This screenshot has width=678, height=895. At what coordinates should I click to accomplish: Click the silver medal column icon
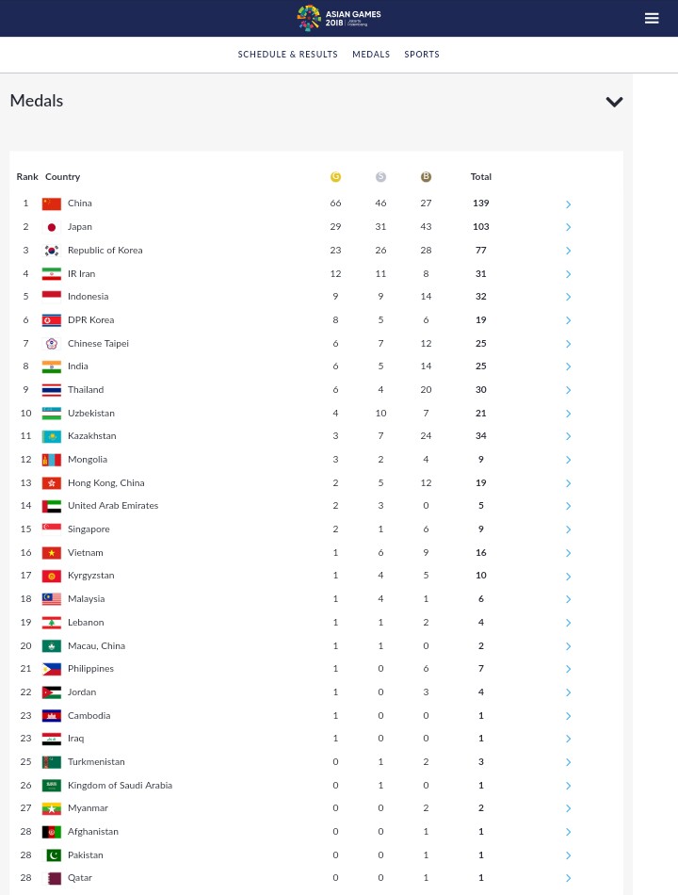click(380, 177)
